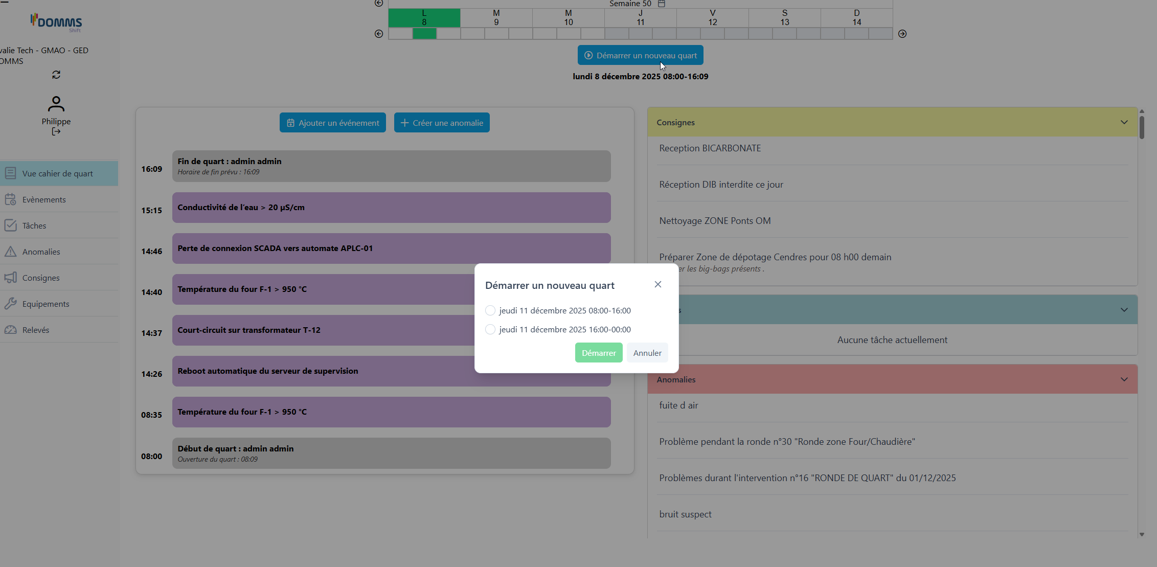Close the Démarrer un nouveau quart dialog
Screen dimensions: 1157x567
[x=658, y=284]
